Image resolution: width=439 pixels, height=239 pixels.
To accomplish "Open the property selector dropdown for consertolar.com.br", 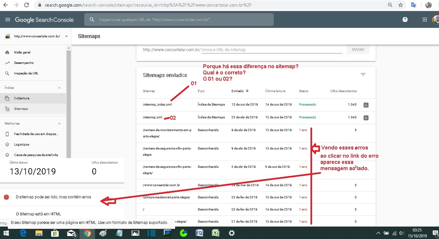I will tap(67, 36).
